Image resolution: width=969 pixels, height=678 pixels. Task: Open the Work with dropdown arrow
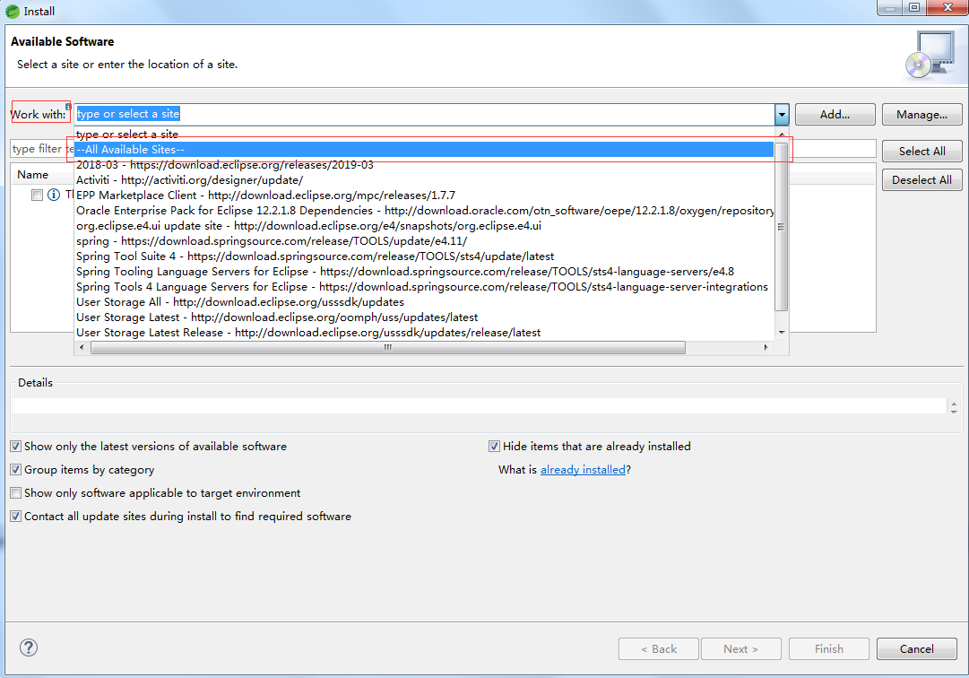(x=780, y=114)
